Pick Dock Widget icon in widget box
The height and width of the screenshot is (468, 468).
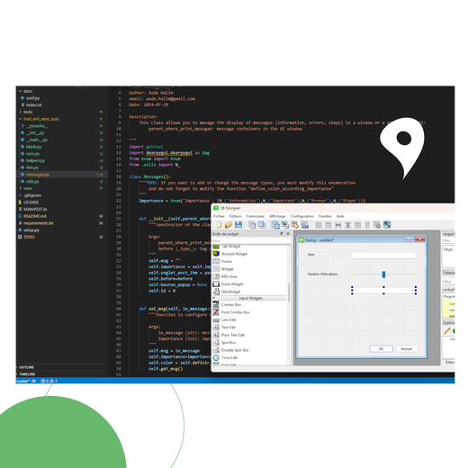[216, 283]
